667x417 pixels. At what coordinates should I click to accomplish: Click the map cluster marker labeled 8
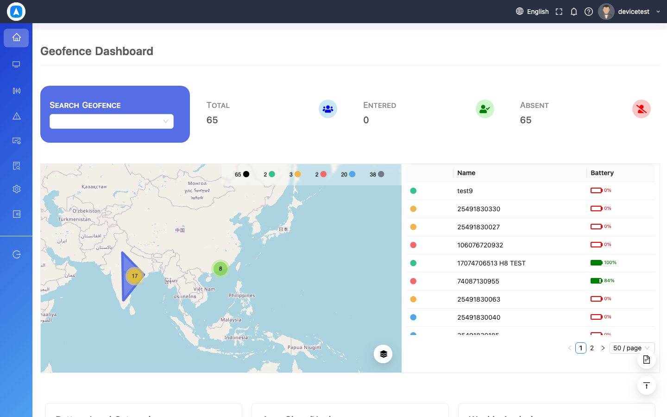point(220,268)
